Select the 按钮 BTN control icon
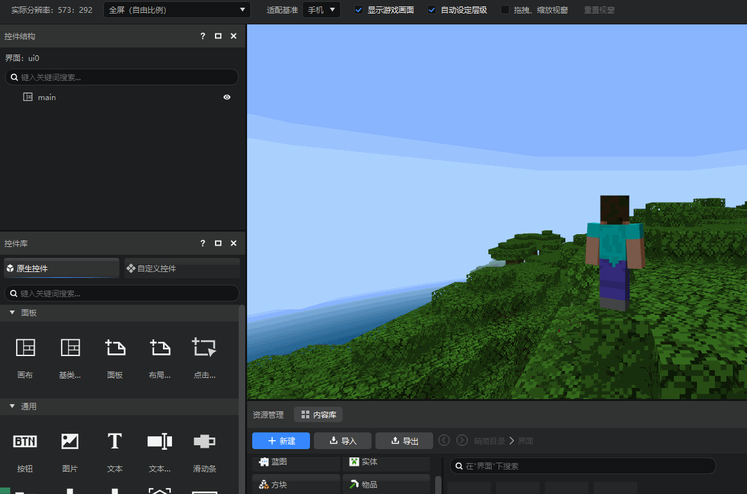The height and width of the screenshot is (494, 747). [25, 441]
